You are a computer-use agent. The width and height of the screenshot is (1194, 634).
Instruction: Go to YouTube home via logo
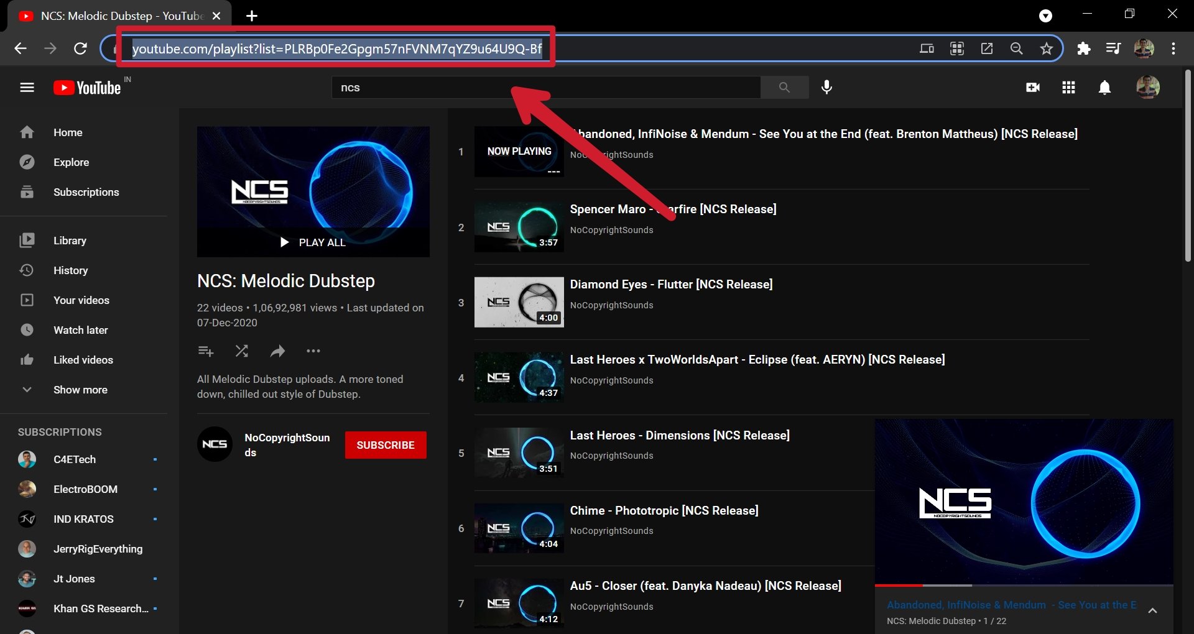[x=87, y=88]
